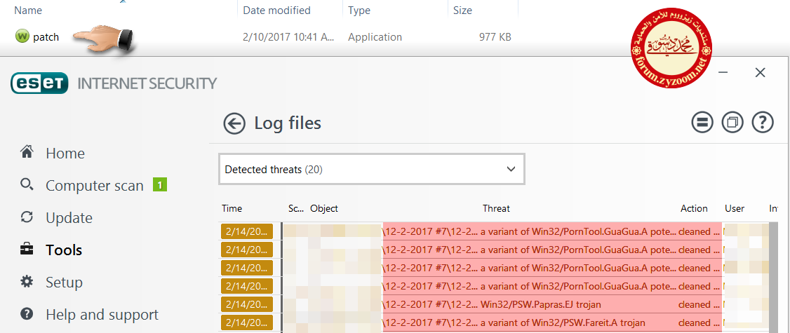Click the Computer scan magnifier icon

(x=27, y=184)
